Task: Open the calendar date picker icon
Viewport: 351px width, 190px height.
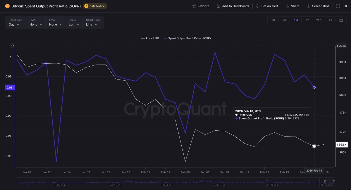Action: [x=341, y=20]
